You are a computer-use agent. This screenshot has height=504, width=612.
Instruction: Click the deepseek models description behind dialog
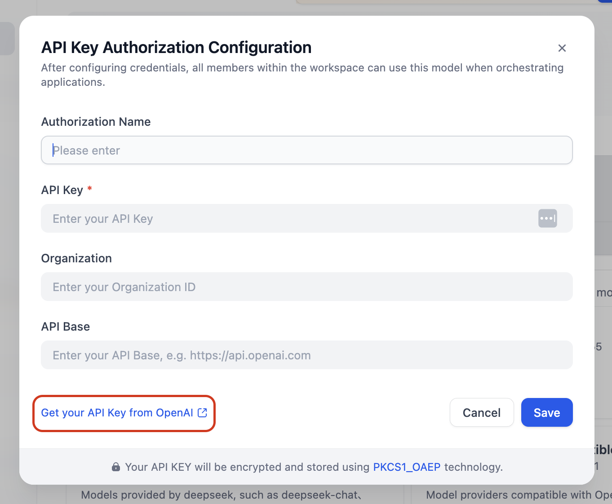point(221,495)
